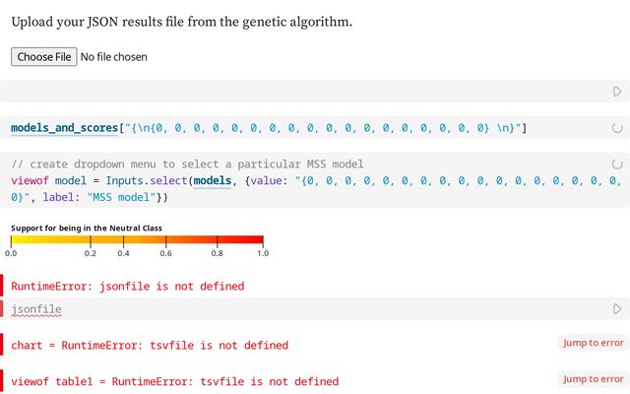Click the pending spinner on models_and_scores cell
Screen dimensions: 630x394
click(x=617, y=128)
